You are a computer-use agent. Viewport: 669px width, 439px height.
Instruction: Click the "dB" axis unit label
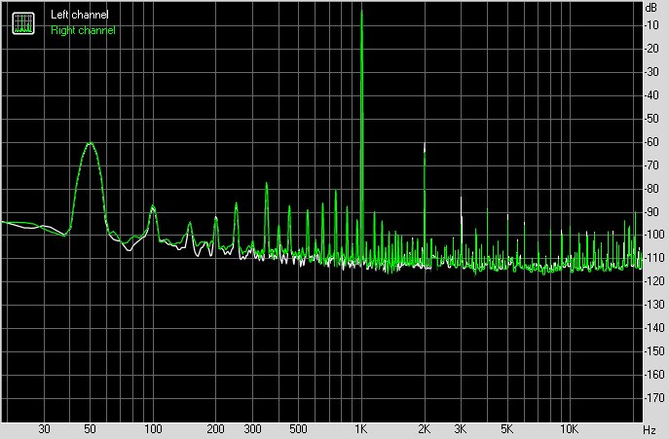coord(651,8)
